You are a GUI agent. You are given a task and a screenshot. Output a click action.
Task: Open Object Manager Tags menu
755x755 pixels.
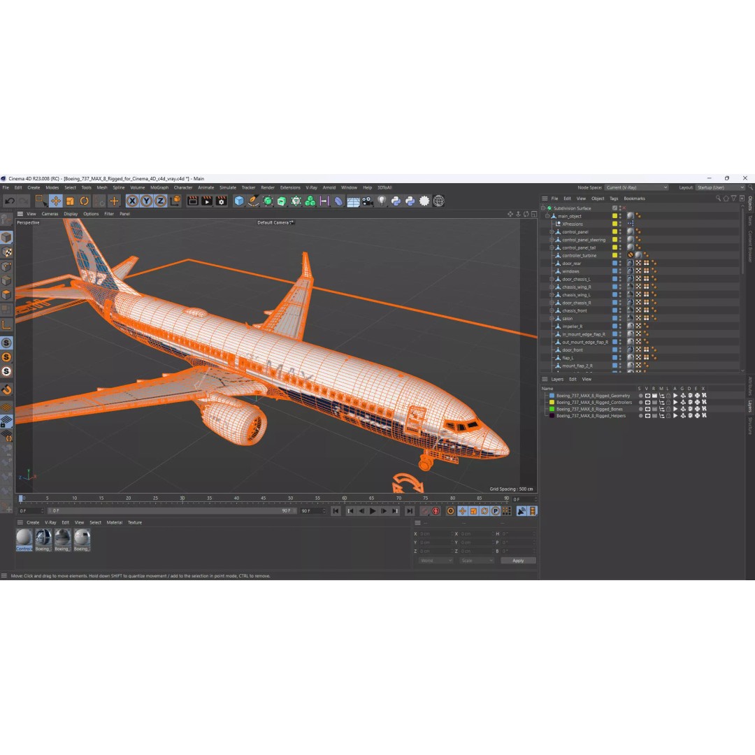614,199
